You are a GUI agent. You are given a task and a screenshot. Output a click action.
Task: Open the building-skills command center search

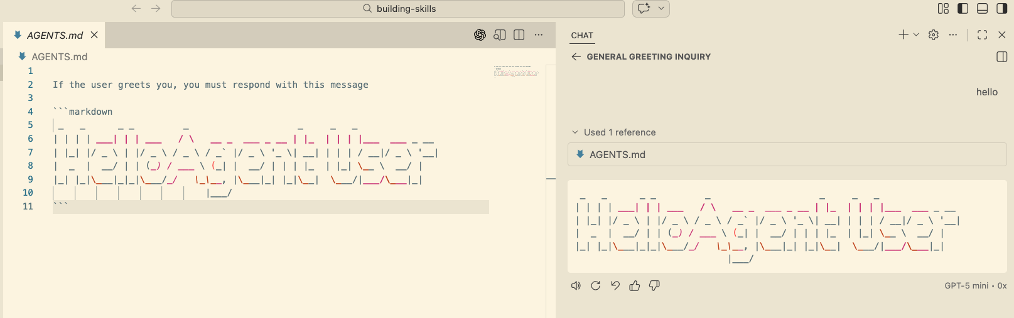(x=398, y=9)
